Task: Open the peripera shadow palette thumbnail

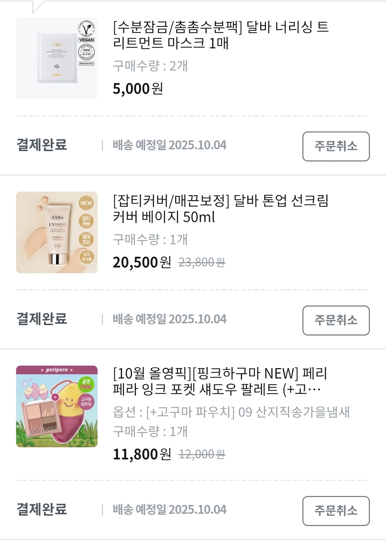Action: [x=57, y=406]
